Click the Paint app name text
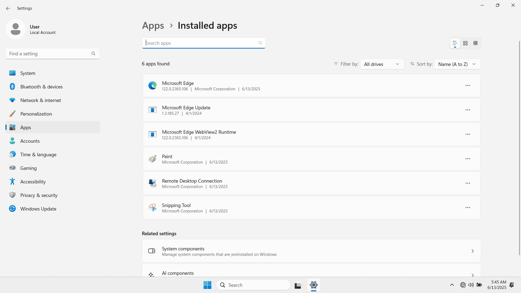The width and height of the screenshot is (521, 293). (167, 157)
